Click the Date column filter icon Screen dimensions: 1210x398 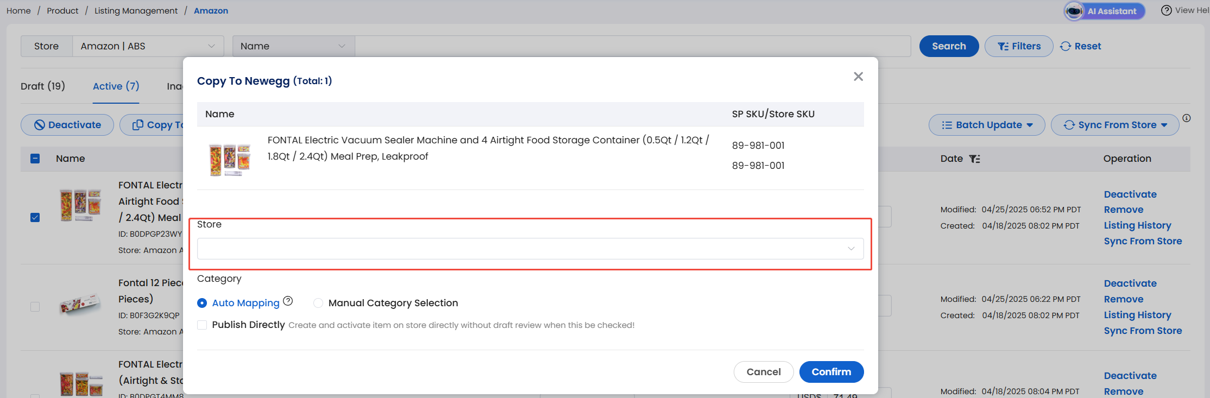[975, 159]
